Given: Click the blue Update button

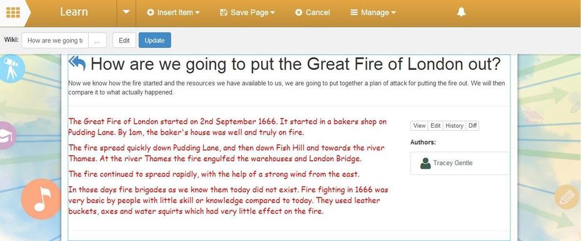Looking at the screenshot, I should [155, 40].
